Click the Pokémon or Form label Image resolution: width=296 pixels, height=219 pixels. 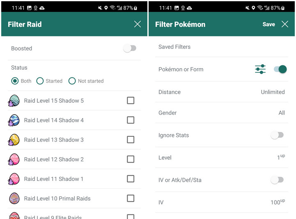pyautogui.click(x=181, y=70)
